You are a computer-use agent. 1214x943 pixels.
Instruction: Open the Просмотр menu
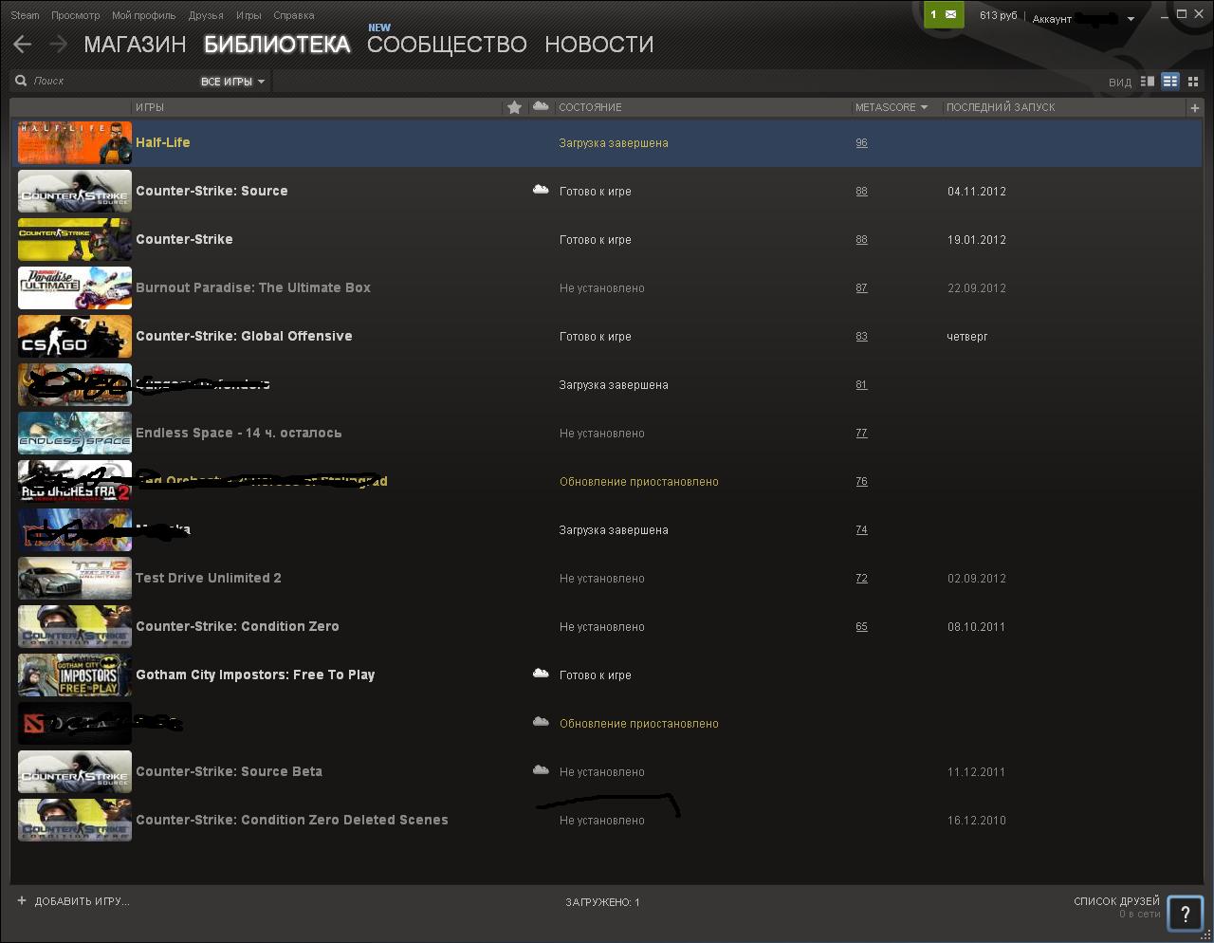75,15
